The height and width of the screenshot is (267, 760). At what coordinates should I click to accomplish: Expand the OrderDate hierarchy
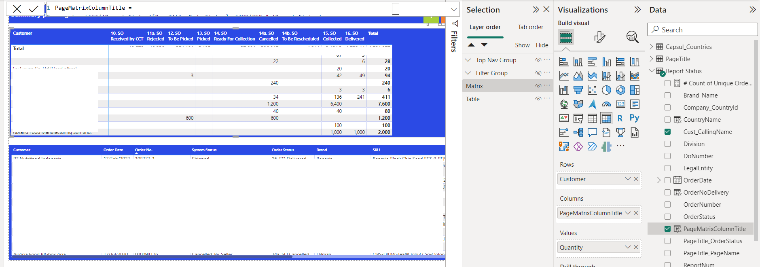[x=659, y=180]
